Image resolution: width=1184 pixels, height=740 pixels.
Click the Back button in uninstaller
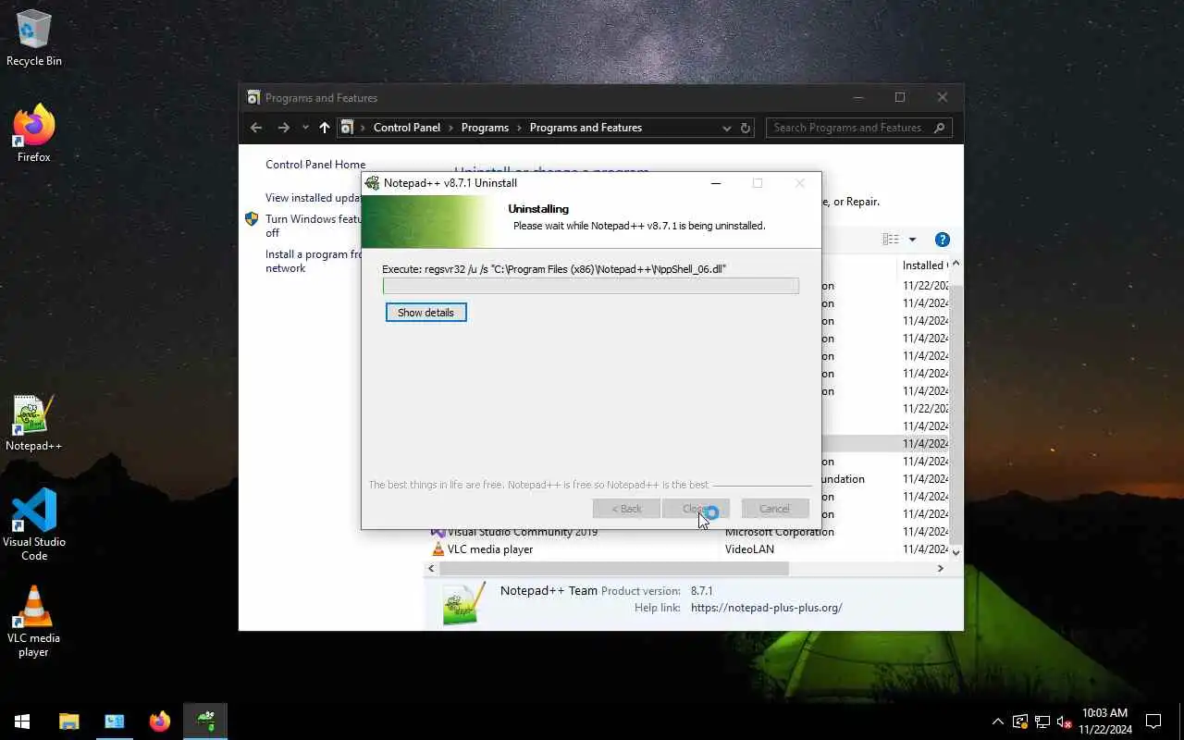(x=626, y=509)
